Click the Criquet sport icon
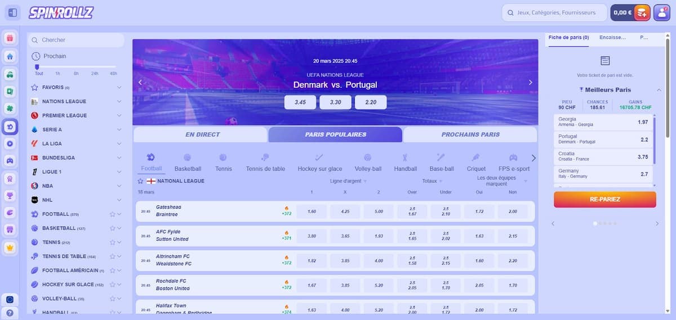 [x=476, y=157]
